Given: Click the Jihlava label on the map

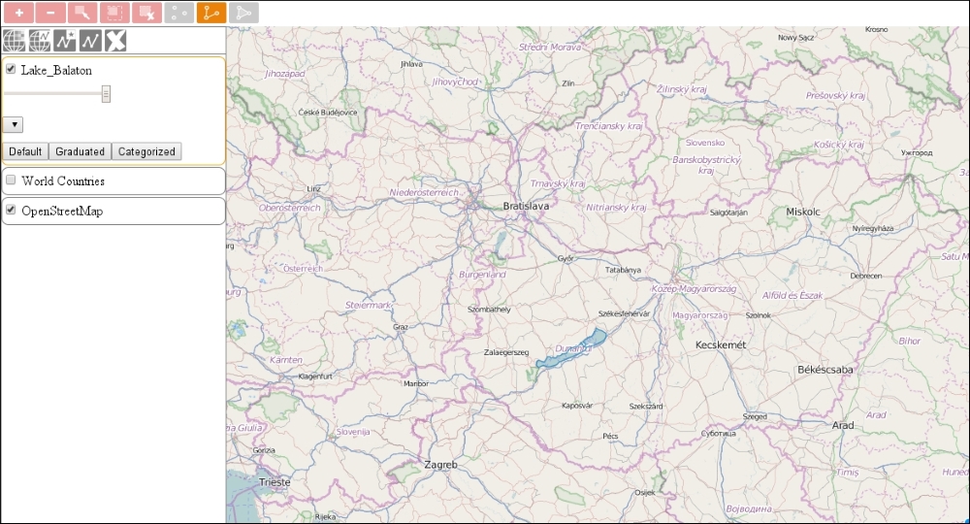Looking at the screenshot, I should point(411,64).
